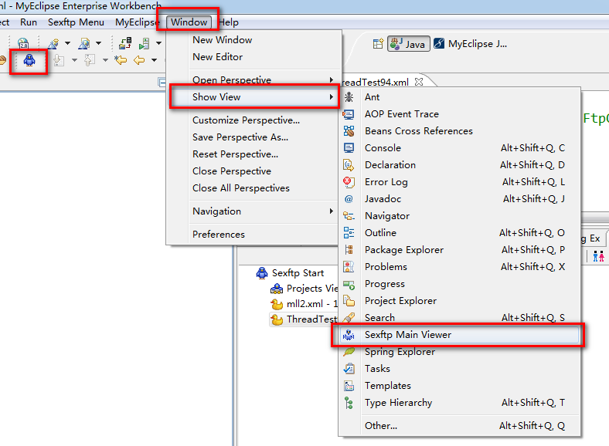This screenshot has height=446, width=609.
Task: Show the Package Explorer view
Action: [x=460, y=250]
